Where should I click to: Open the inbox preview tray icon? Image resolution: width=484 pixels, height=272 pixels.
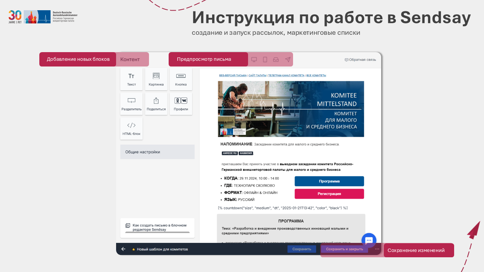pyautogui.click(x=276, y=59)
